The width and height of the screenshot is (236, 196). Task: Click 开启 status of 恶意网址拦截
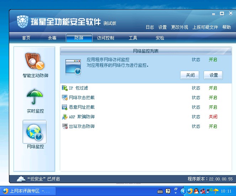coord(213,107)
